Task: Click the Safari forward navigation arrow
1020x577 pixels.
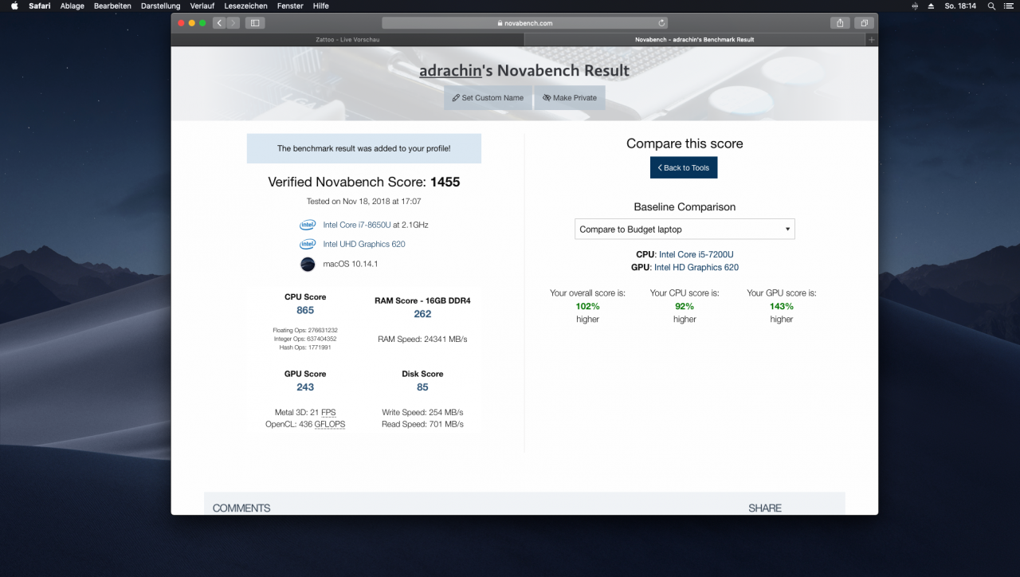Action: [x=233, y=23]
